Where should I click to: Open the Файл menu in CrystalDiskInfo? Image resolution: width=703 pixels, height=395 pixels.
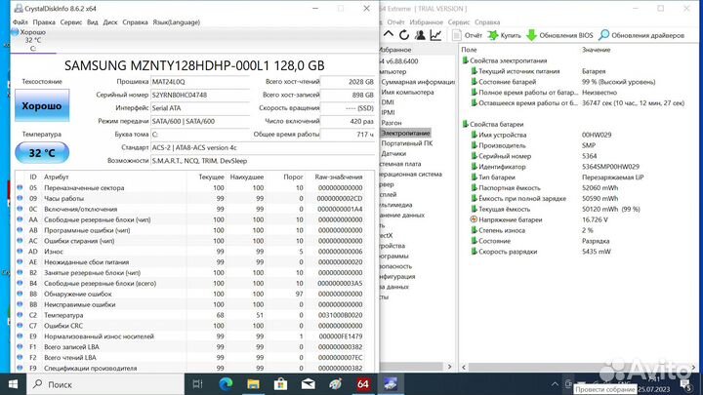click(20, 21)
